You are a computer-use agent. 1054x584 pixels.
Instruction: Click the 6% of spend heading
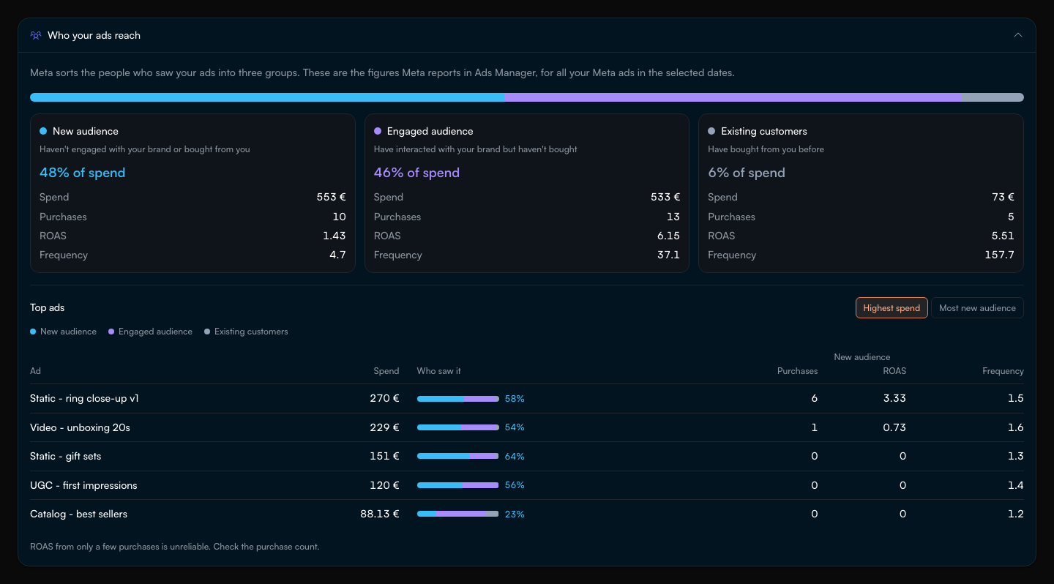(x=746, y=173)
